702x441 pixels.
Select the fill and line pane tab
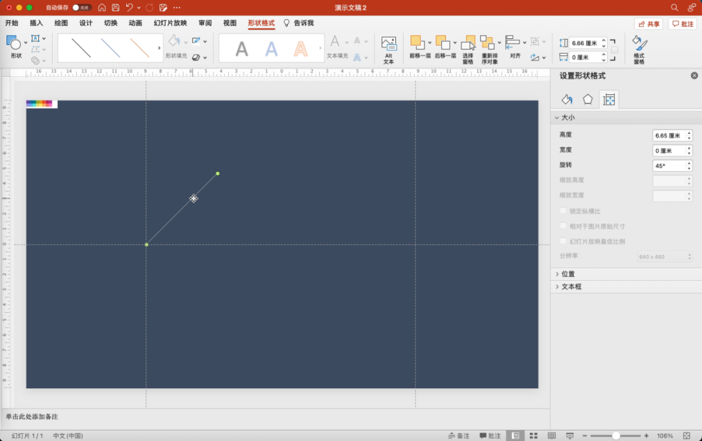567,100
